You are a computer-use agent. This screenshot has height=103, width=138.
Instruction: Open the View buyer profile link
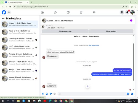(94, 45)
